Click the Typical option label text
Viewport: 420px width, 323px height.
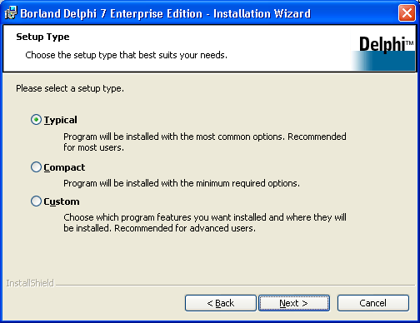coord(61,120)
